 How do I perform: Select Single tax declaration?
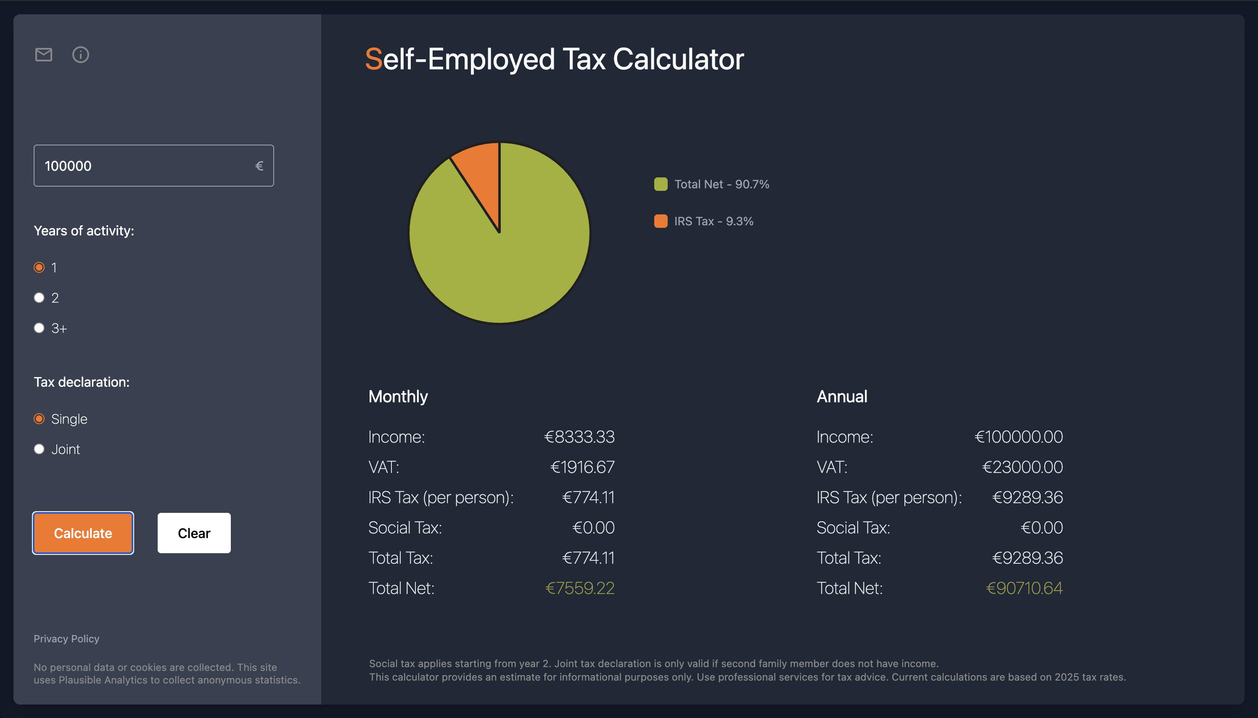tap(39, 418)
